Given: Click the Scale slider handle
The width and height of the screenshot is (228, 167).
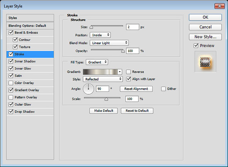Looking at the screenshot, I should coord(106,99).
